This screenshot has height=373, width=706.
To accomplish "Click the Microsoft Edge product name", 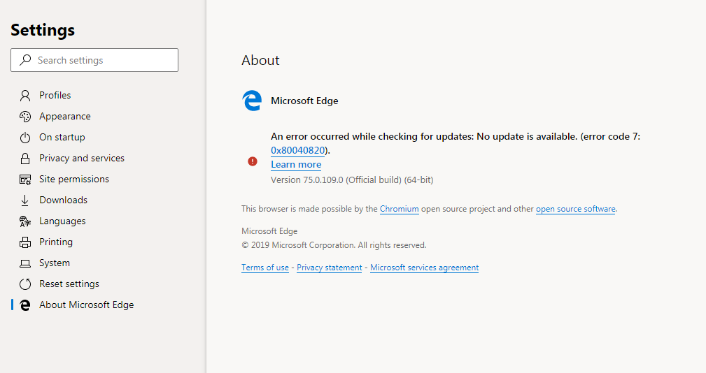I will tap(304, 101).
